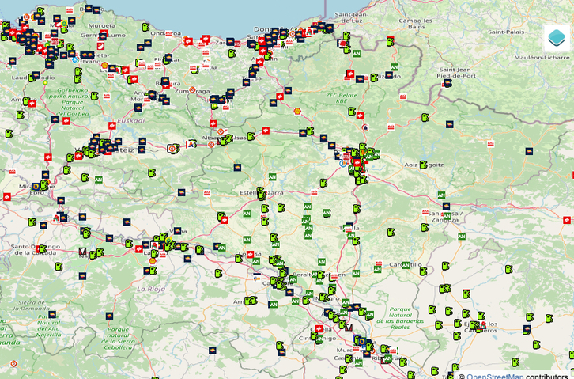Click the red Cepsa marker below ZEC Belate KBE
The height and width of the screenshot is (379, 574).
coord(360,116)
